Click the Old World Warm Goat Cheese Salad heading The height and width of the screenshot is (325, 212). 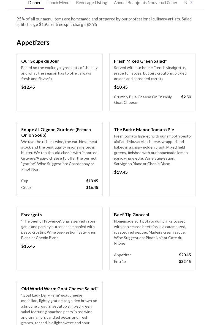click(x=59, y=289)
